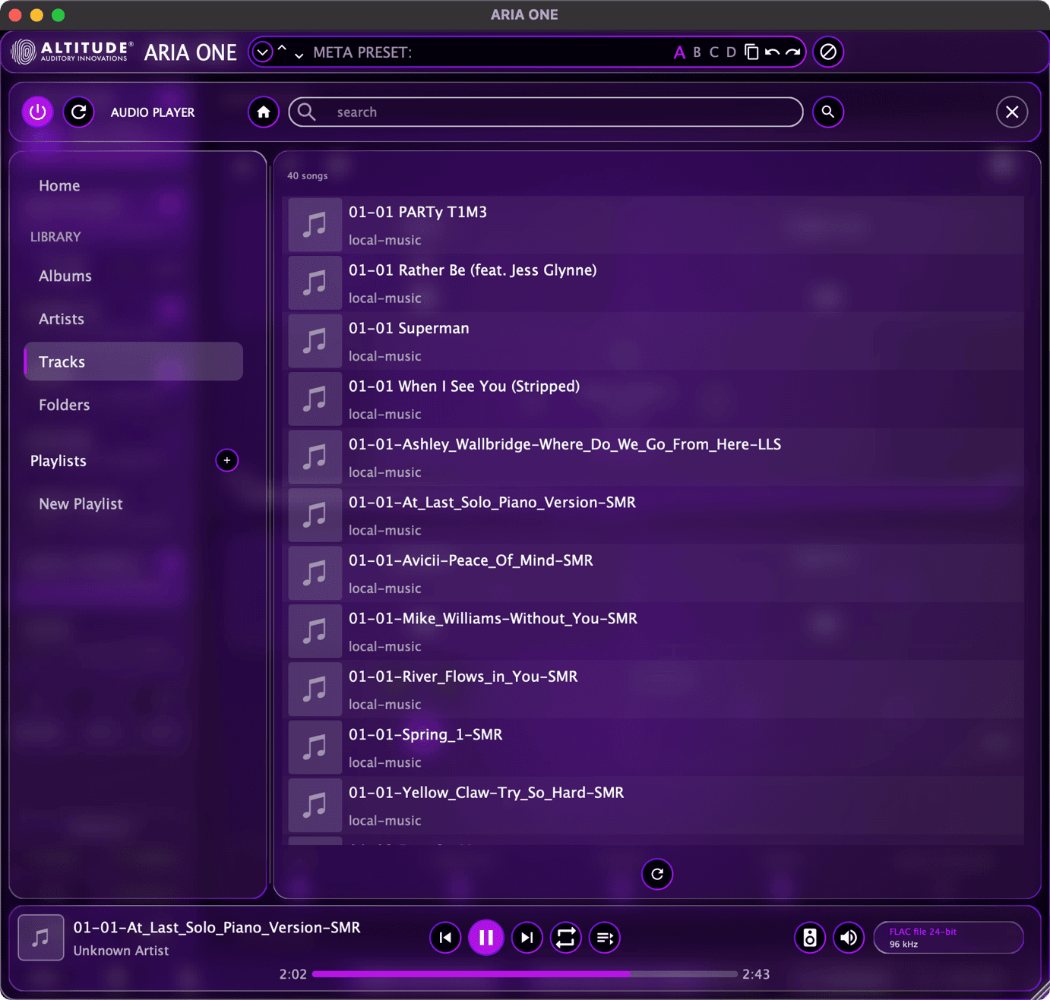Select next preset with down chevron
This screenshot has height=1000, width=1050.
point(299,55)
